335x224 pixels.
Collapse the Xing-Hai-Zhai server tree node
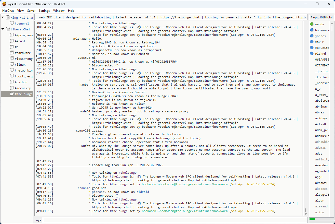coord(3,17)
